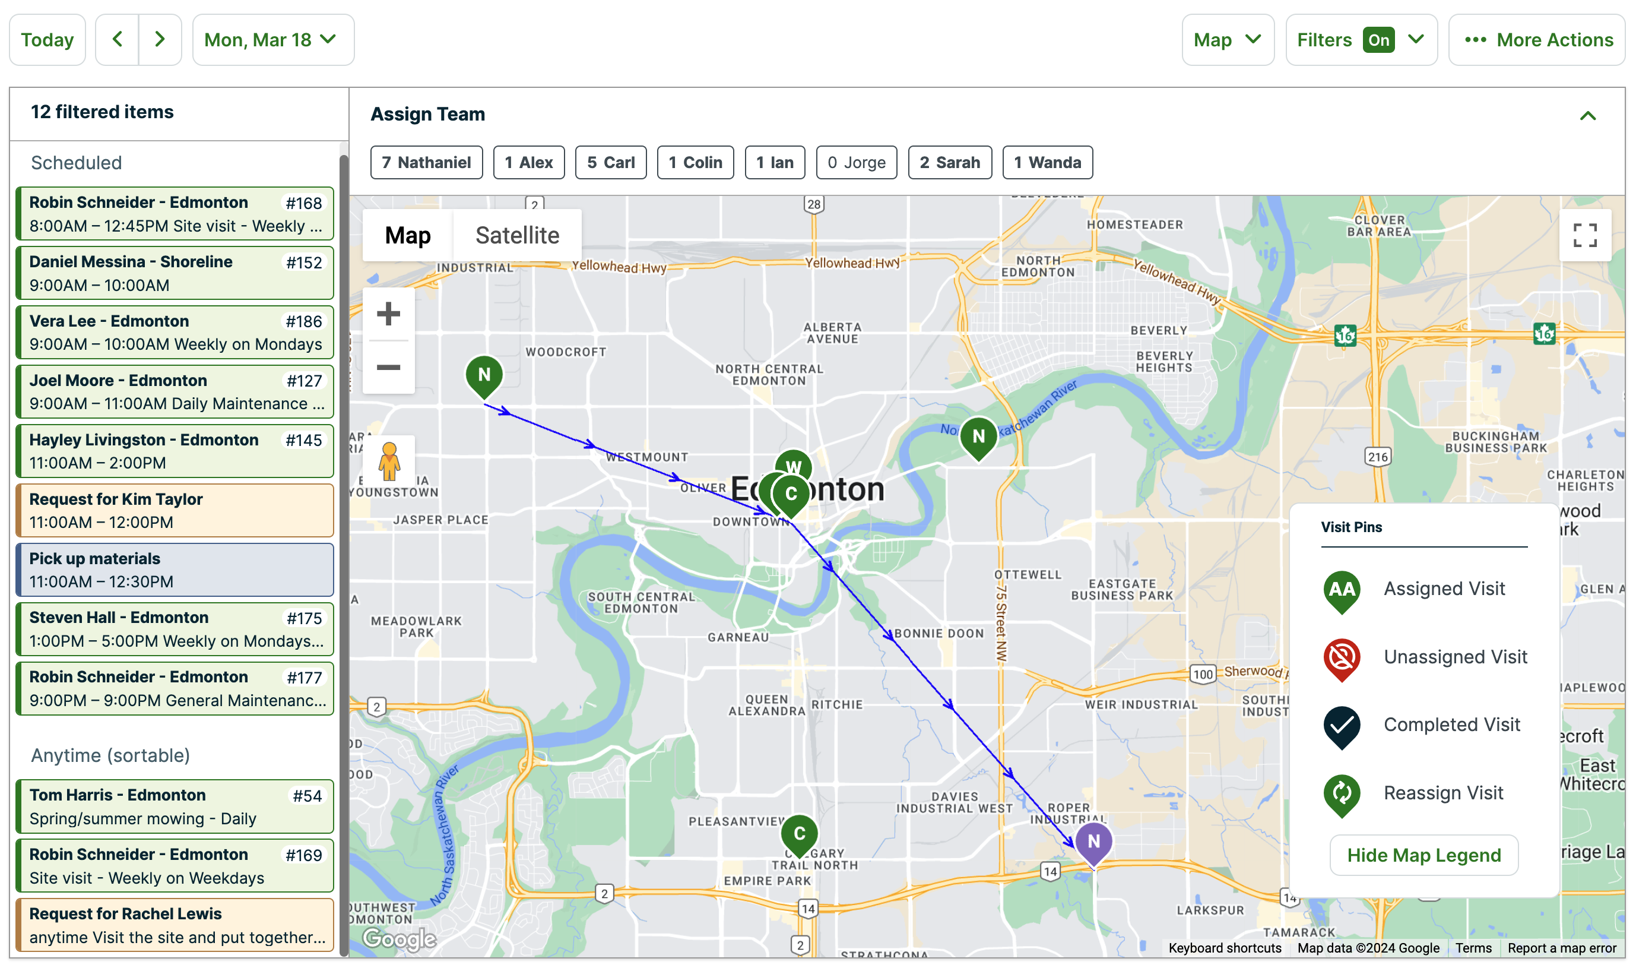Screen dimensions: 1636x968
Task: Click the Assigned Visit legend icon
Action: click(1342, 590)
